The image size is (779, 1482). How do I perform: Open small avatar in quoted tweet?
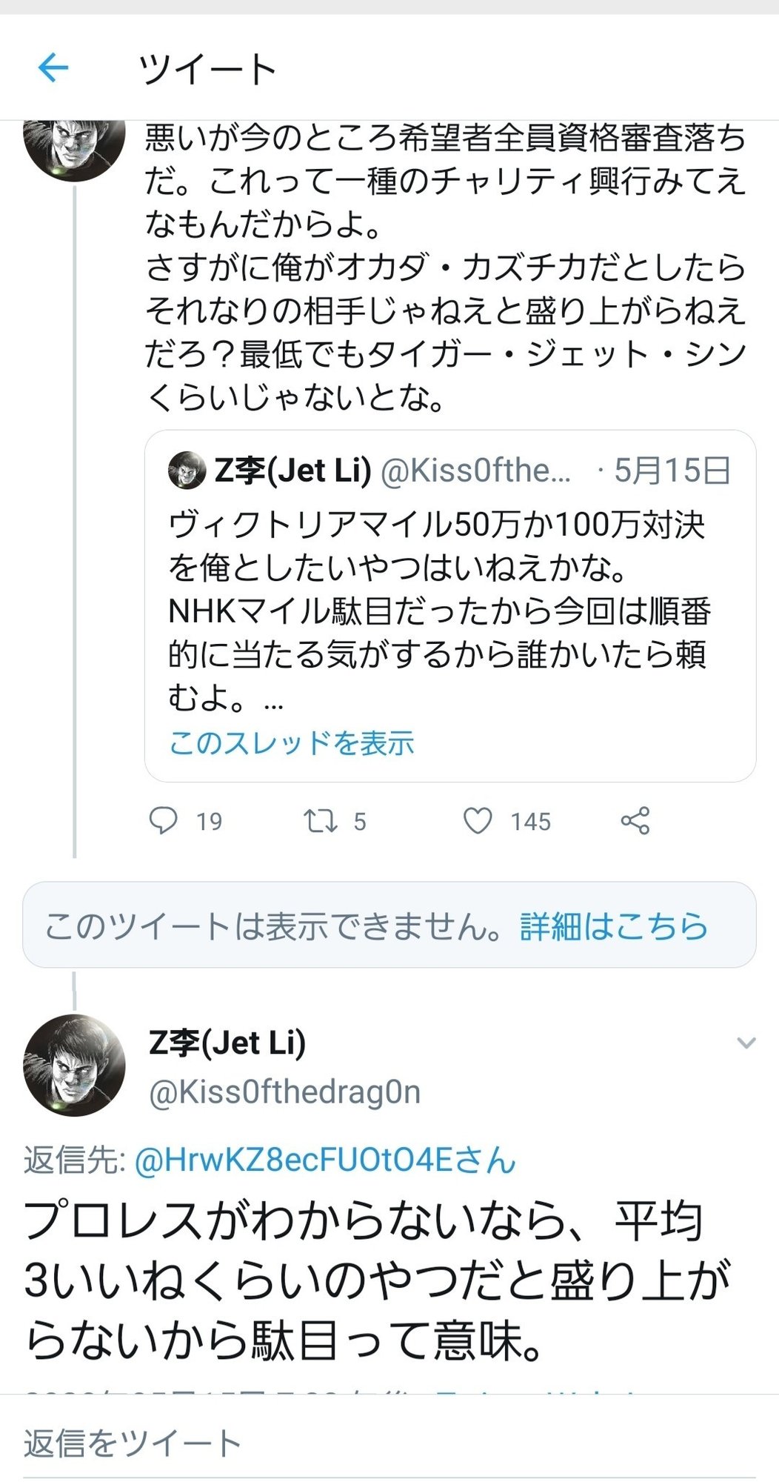pos(187,471)
